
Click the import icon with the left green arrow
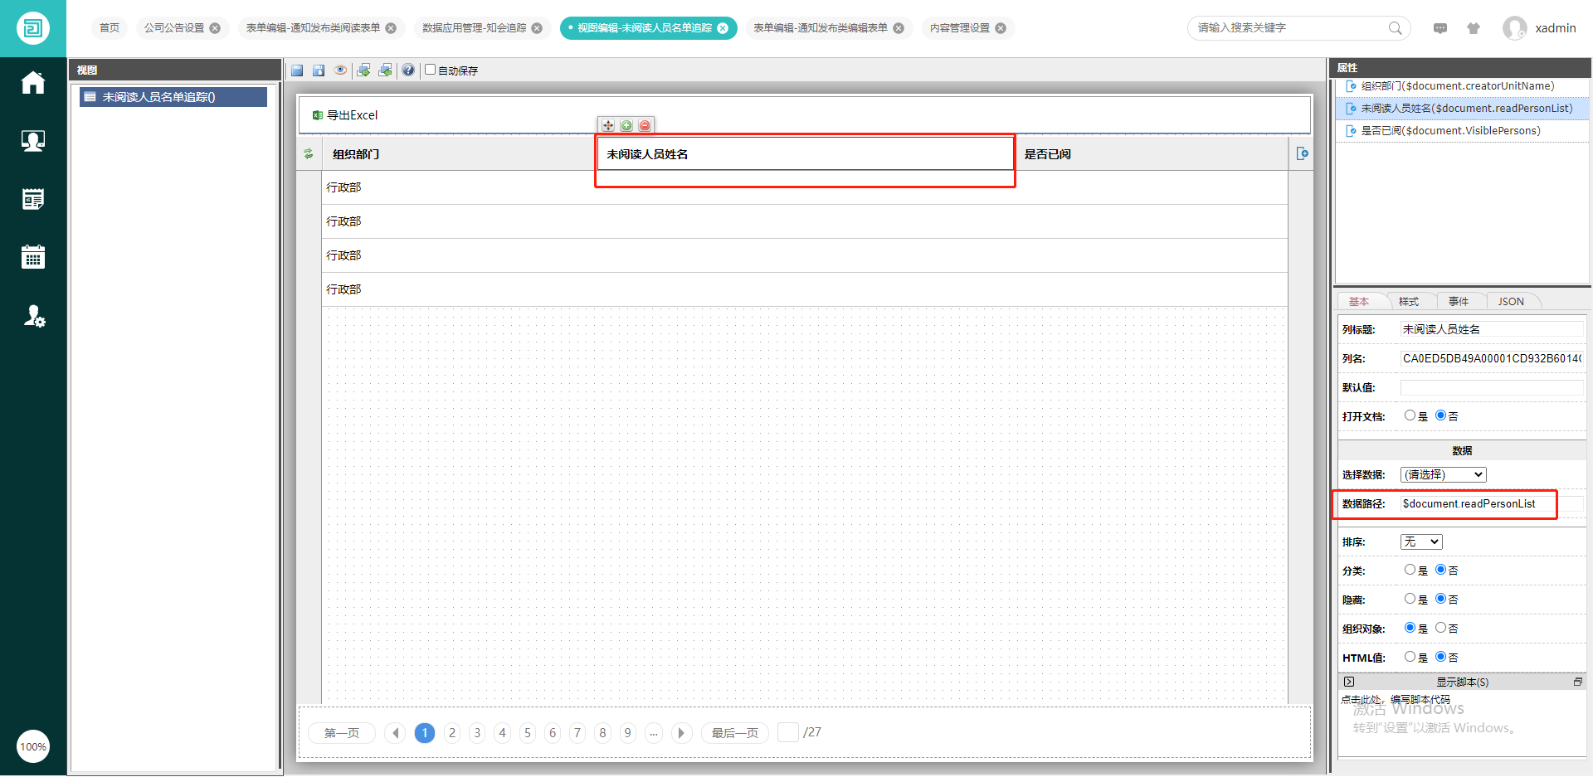tap(385, 70)
